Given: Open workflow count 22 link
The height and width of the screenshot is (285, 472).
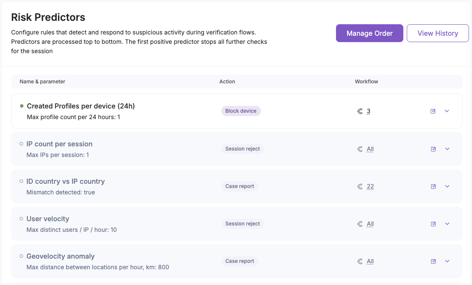Looking at the screenshot, I should 370,186.
